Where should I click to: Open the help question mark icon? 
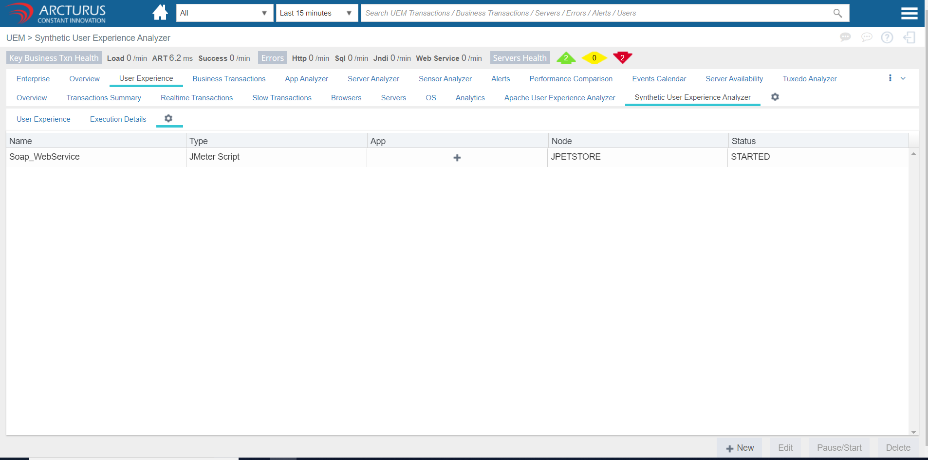point(887,37)
